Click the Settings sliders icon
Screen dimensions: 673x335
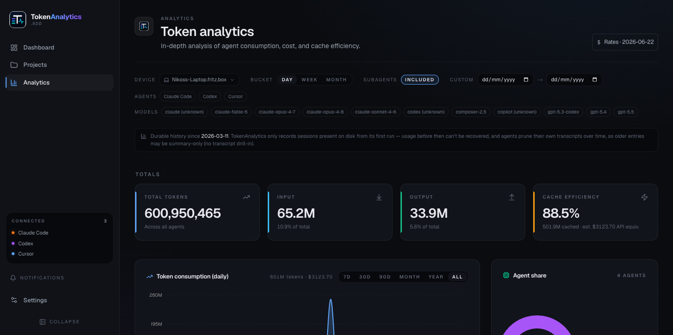click(14, 300)
